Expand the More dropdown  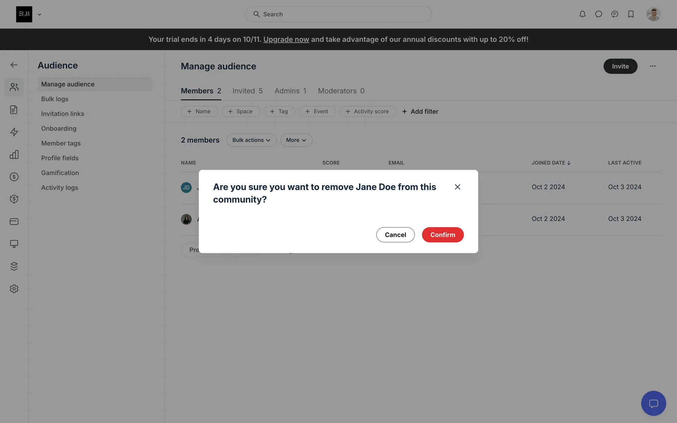(x=296, y=140)
